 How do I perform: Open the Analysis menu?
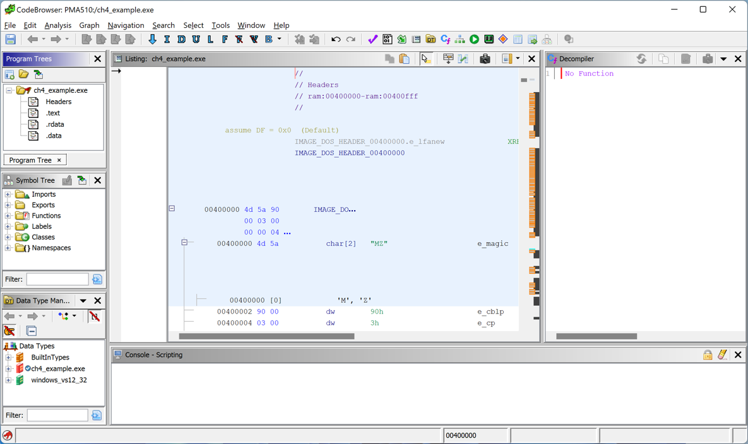57,25
